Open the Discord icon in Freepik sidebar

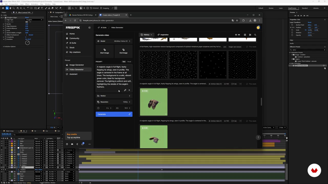pos(72,144)
